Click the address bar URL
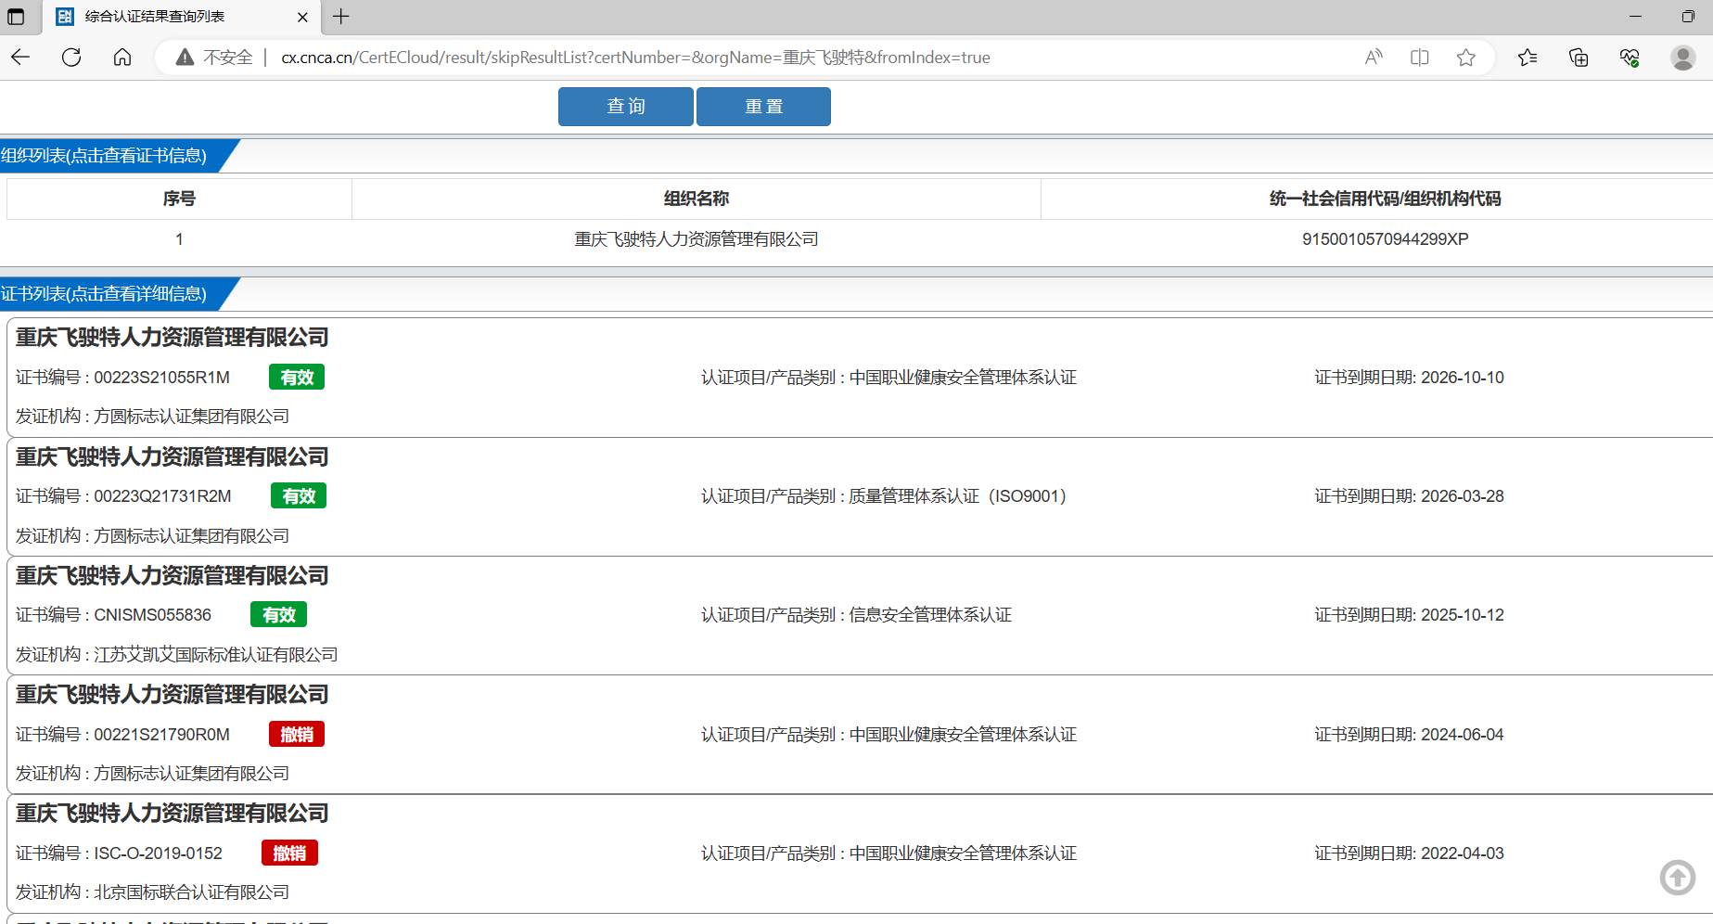The image size is (1713, 924). pyautogui.click(x=635, y=58)
